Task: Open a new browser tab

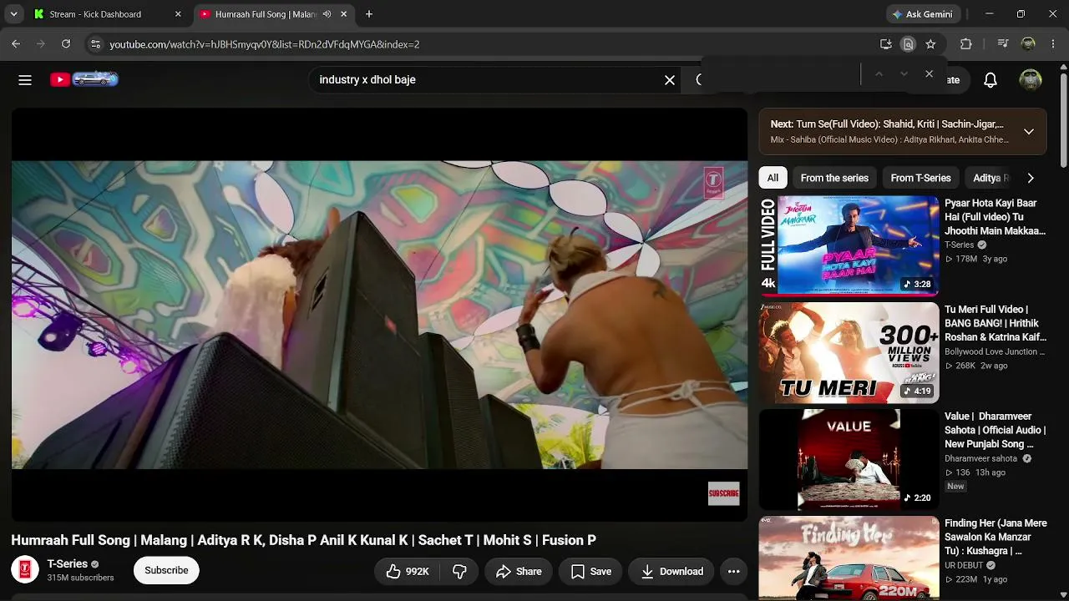Action: (369, 14)
